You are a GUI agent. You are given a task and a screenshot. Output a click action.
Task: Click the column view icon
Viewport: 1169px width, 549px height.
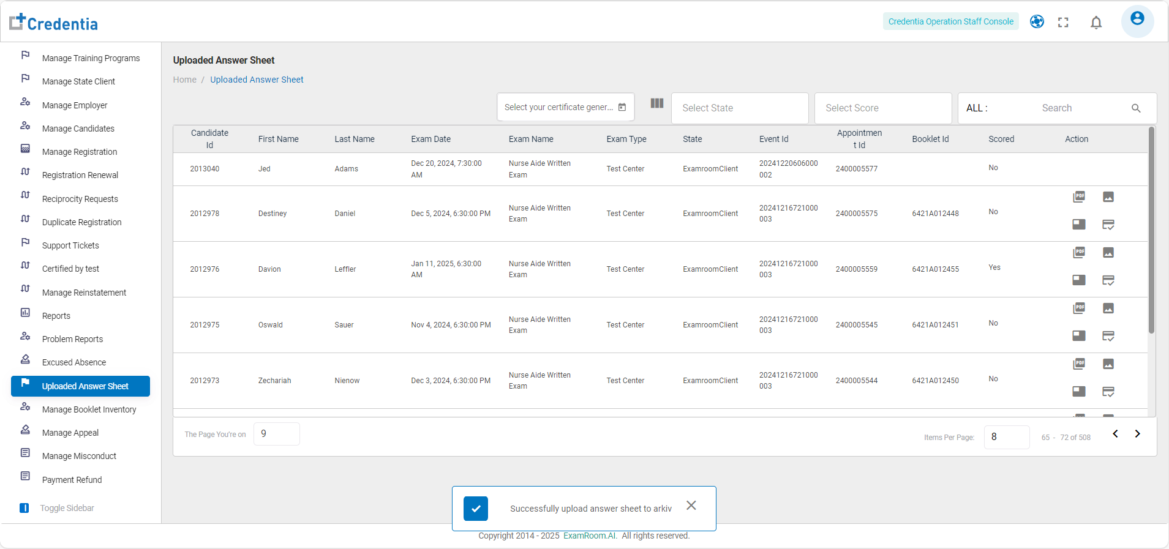coord(657,103)
